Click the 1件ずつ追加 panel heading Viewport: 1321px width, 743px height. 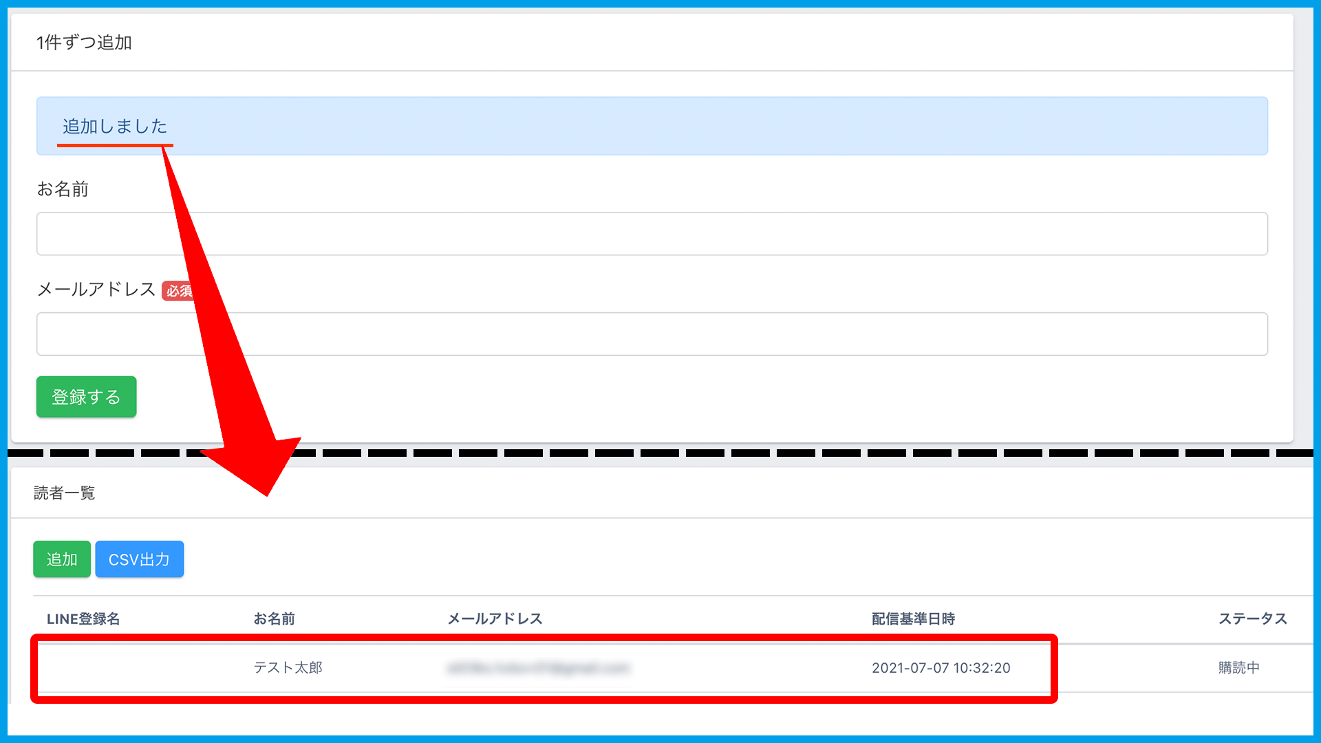[84, 43]
